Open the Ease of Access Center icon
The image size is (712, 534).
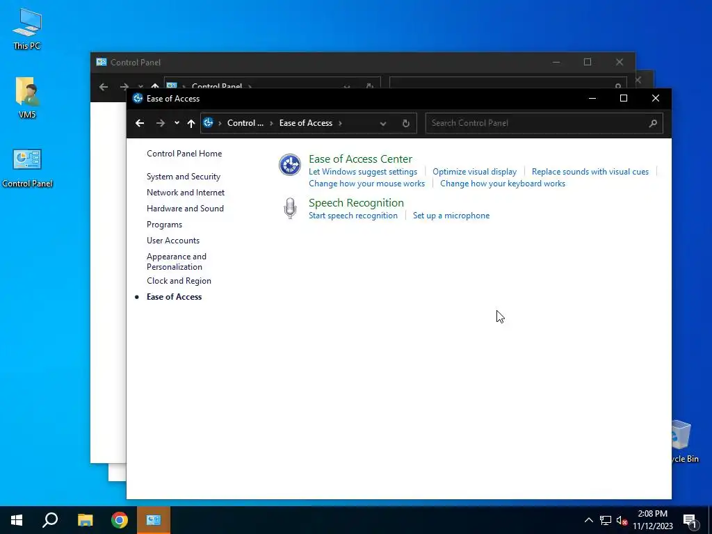coord(290,165)
